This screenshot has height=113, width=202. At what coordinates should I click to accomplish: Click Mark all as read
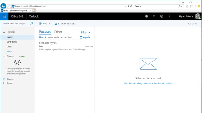pos(64,24)
